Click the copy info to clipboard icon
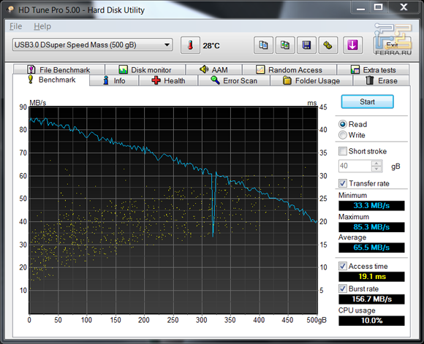 pyautogui.click(x=263, y=45)
